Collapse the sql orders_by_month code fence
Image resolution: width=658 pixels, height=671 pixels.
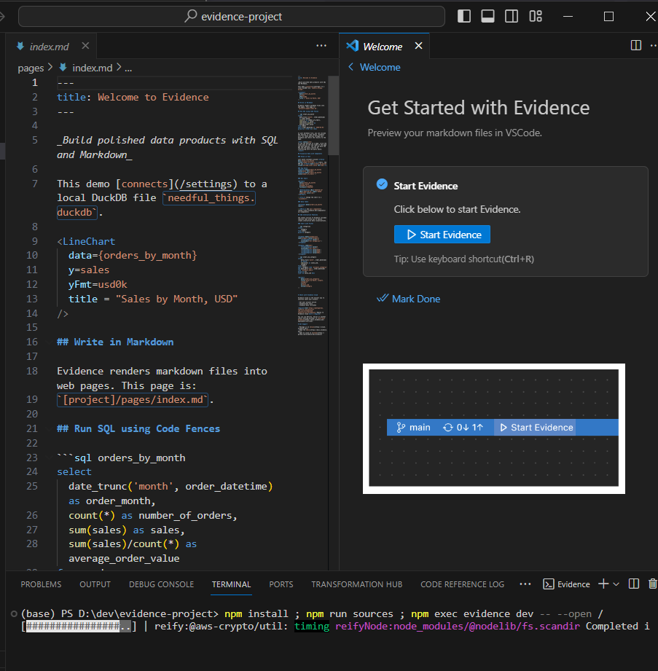(49, 458)
